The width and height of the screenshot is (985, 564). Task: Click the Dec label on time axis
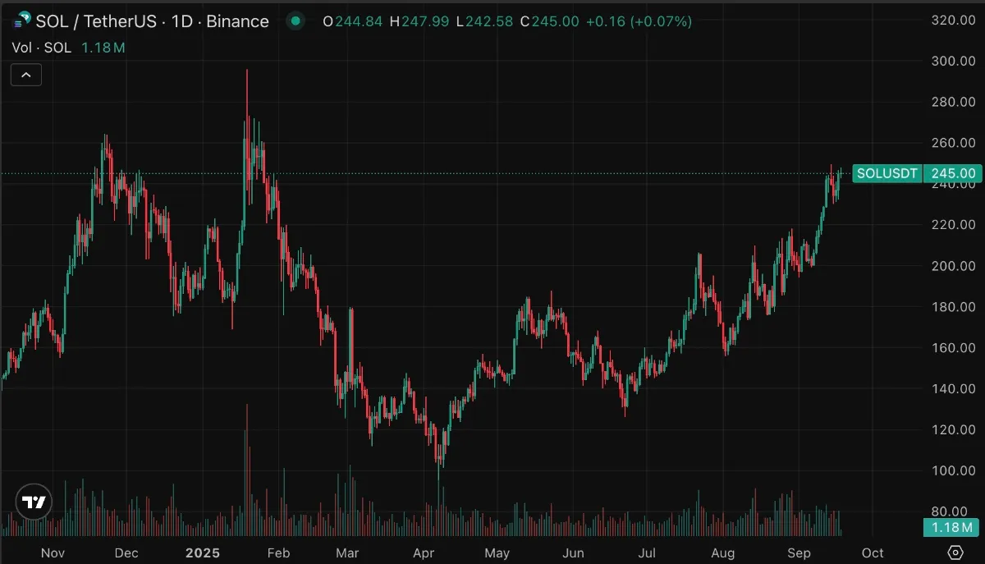coord(126,553)
